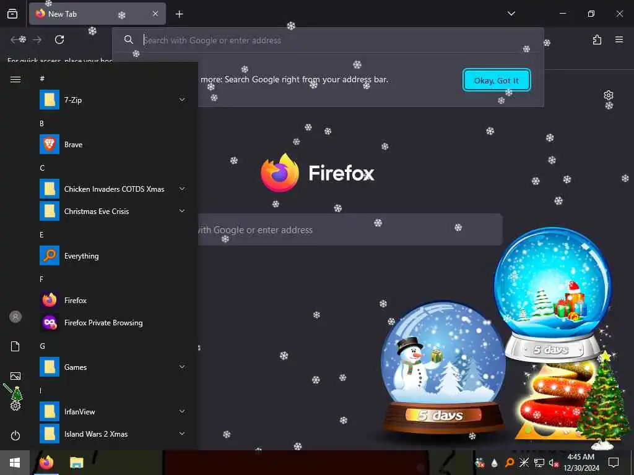Open File Explorer from taskbar
Image resolution: width=634 pixels, height=475 pixels.
click(76, 463)
